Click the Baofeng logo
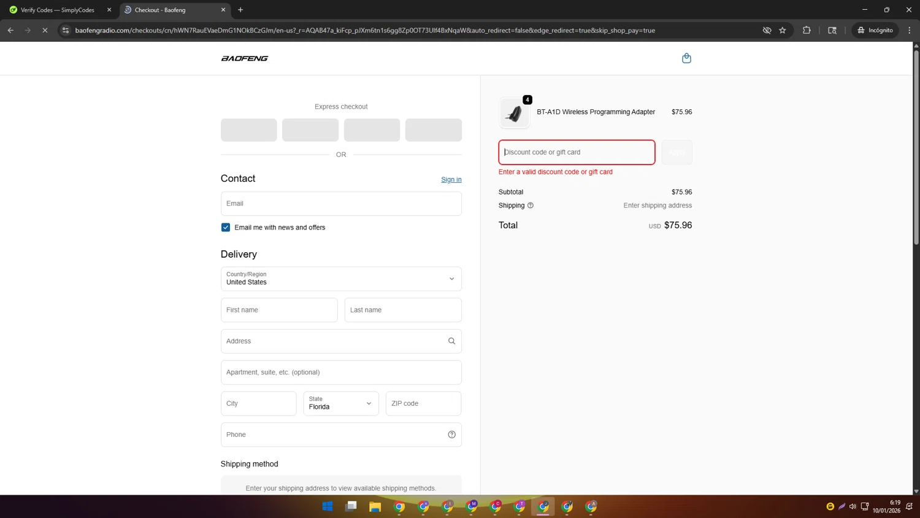The image size is (920, 518). (x=244, y=58)
